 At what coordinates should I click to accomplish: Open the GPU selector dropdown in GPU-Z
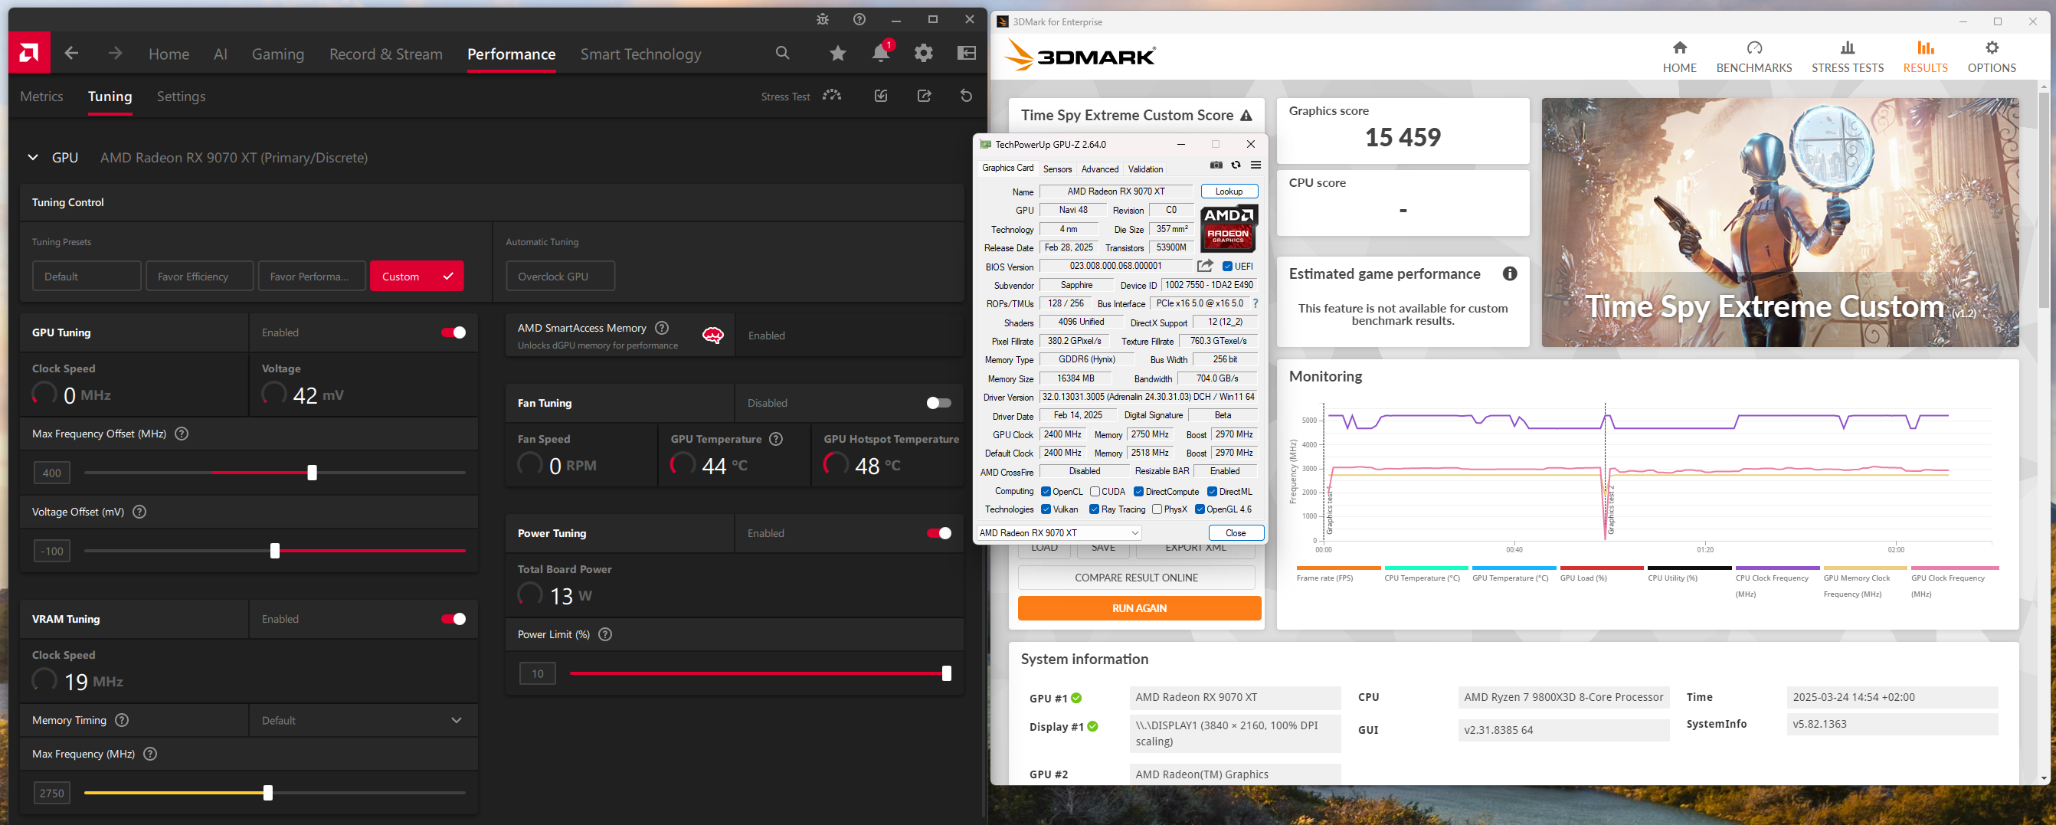pos(1059,532)
